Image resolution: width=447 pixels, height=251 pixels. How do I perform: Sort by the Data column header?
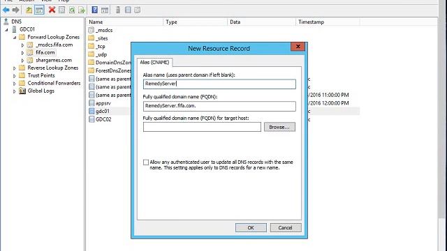click(x=262, y=22)
